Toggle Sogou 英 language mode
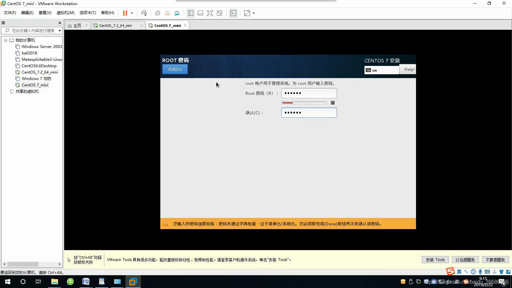512x288 pixels. [459, 272]
